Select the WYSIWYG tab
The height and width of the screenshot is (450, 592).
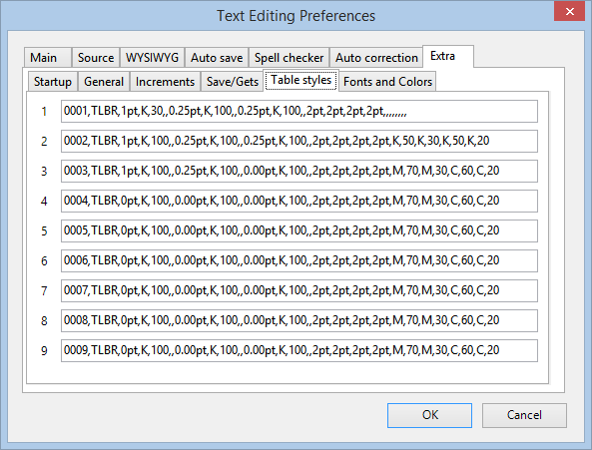152,58
